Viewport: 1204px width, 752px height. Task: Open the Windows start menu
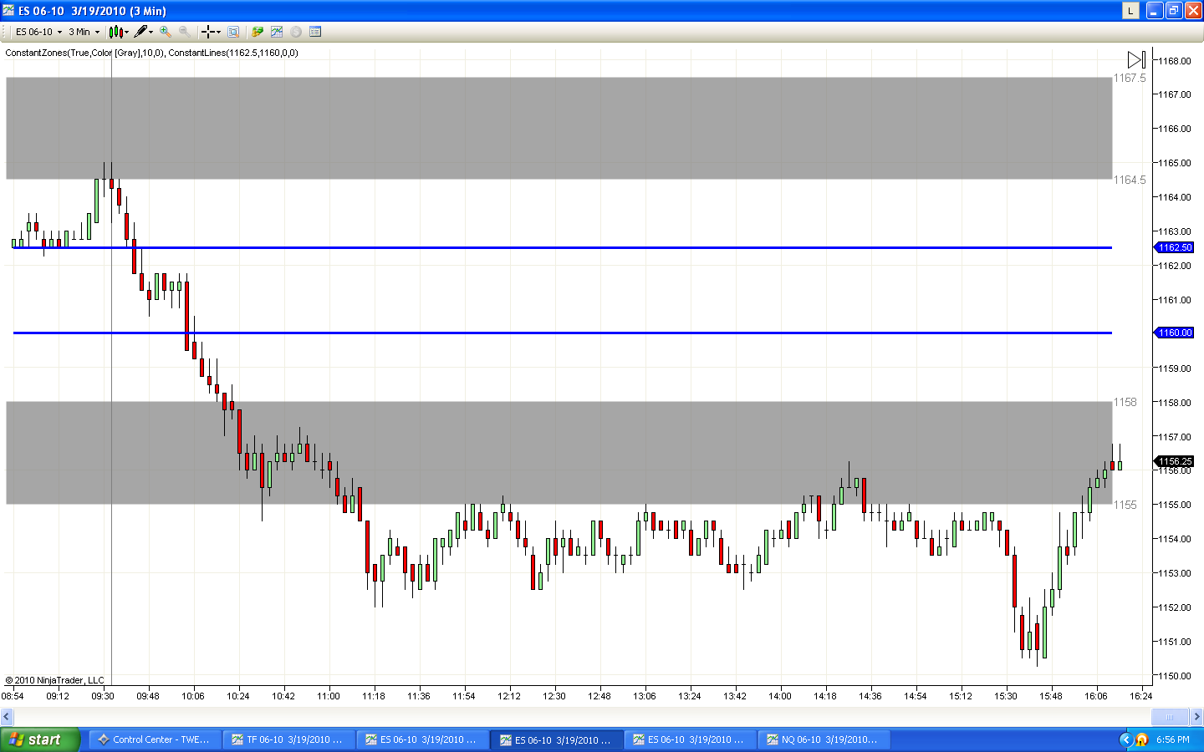point(39,739)
